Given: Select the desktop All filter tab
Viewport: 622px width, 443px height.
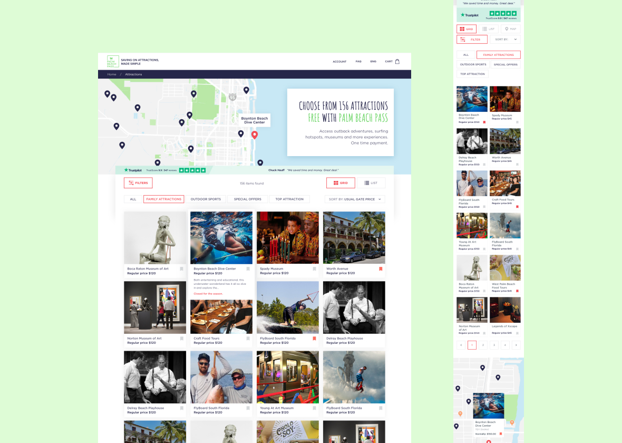Looking at the screenshot, I should [x=133, y=199].
